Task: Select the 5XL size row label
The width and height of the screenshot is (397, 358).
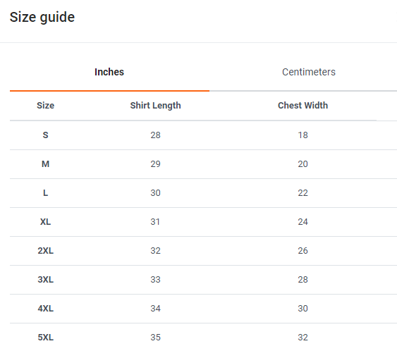Action: [46, 338]
